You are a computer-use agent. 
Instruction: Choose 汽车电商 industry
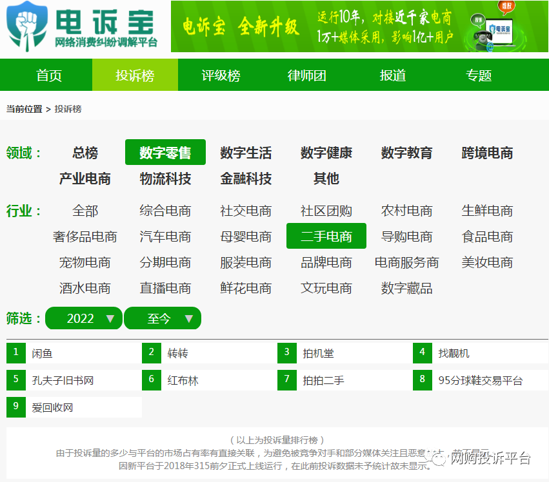[x=165, y=236]
